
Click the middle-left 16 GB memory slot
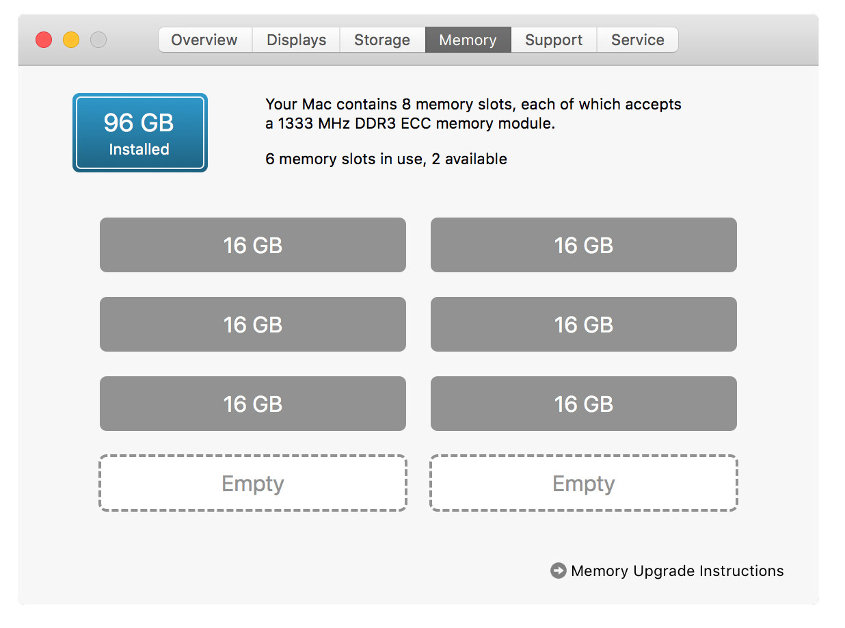253,324
